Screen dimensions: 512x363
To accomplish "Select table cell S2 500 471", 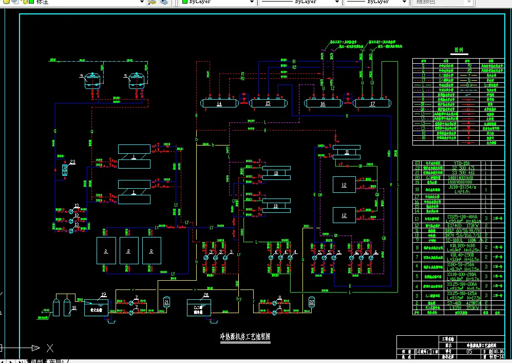I will click(463, 168).
